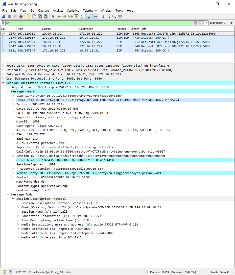
Task: Open the Statistics menu
Action: coord(73,11)
